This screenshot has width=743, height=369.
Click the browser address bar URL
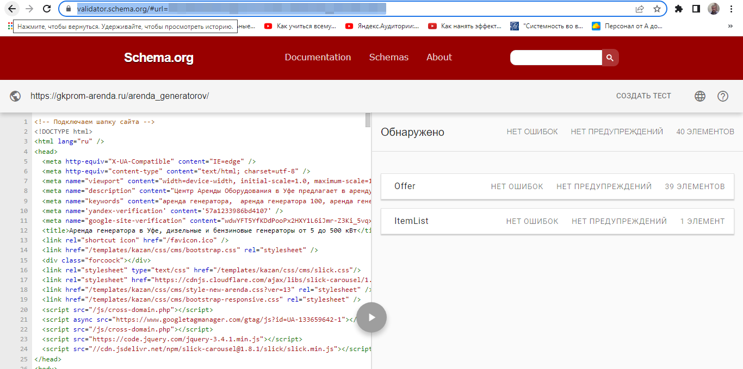(x=231, y=9)
